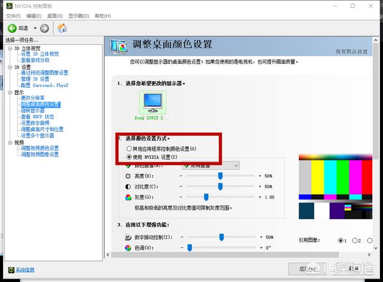Open the color channel dropdown
Viewport: 383px width, 282px height.
[x=211, y=165]
